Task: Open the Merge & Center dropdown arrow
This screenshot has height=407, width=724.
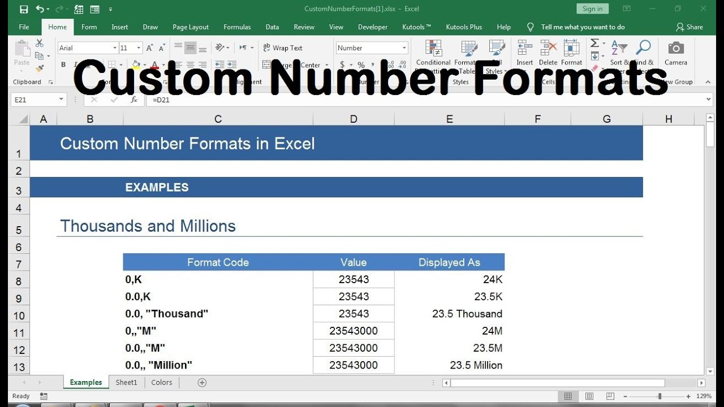Action: [327, 65]
